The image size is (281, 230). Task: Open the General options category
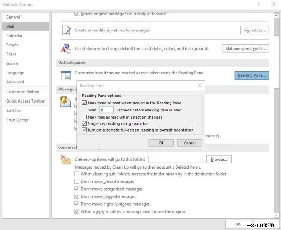[25, 17]
